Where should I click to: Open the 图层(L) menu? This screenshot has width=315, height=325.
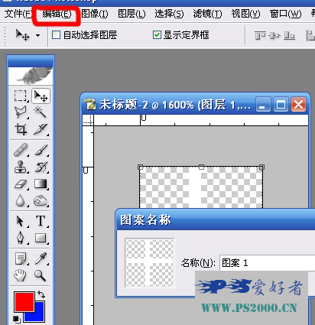[132, 14]
